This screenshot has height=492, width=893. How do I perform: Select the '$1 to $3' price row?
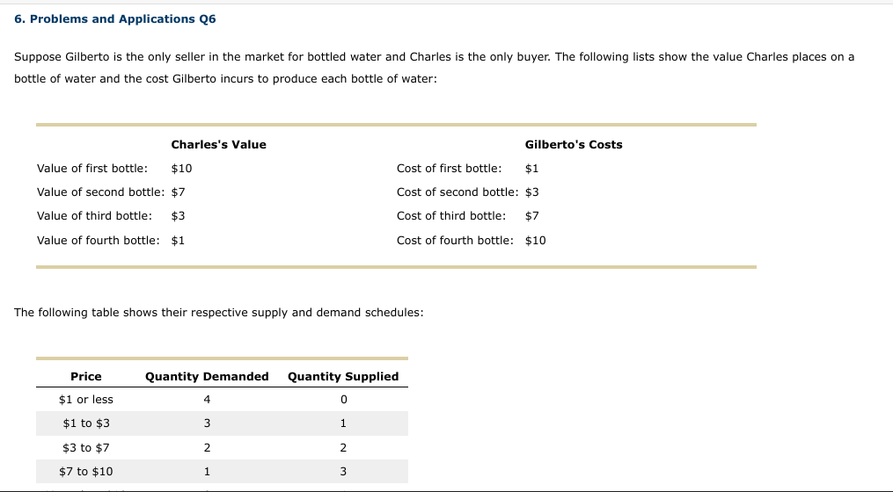coord(86,423)
